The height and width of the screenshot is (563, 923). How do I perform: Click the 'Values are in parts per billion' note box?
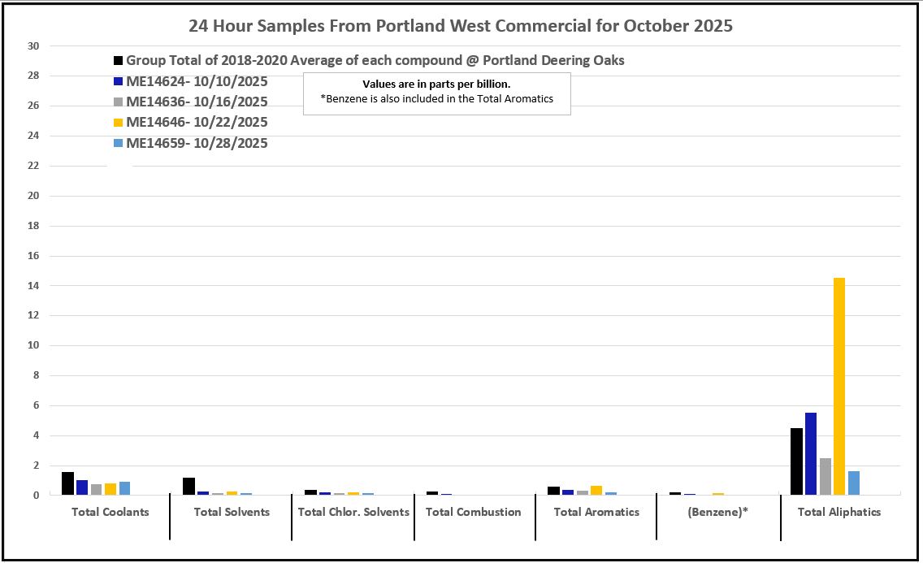(x=436, y=93)
